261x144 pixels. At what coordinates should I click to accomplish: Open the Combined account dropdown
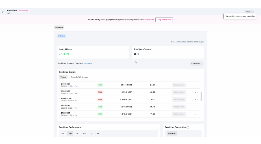196,64
